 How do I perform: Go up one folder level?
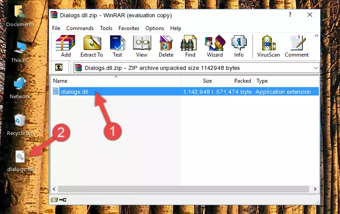pyautogui.click(x=59, y=68)
